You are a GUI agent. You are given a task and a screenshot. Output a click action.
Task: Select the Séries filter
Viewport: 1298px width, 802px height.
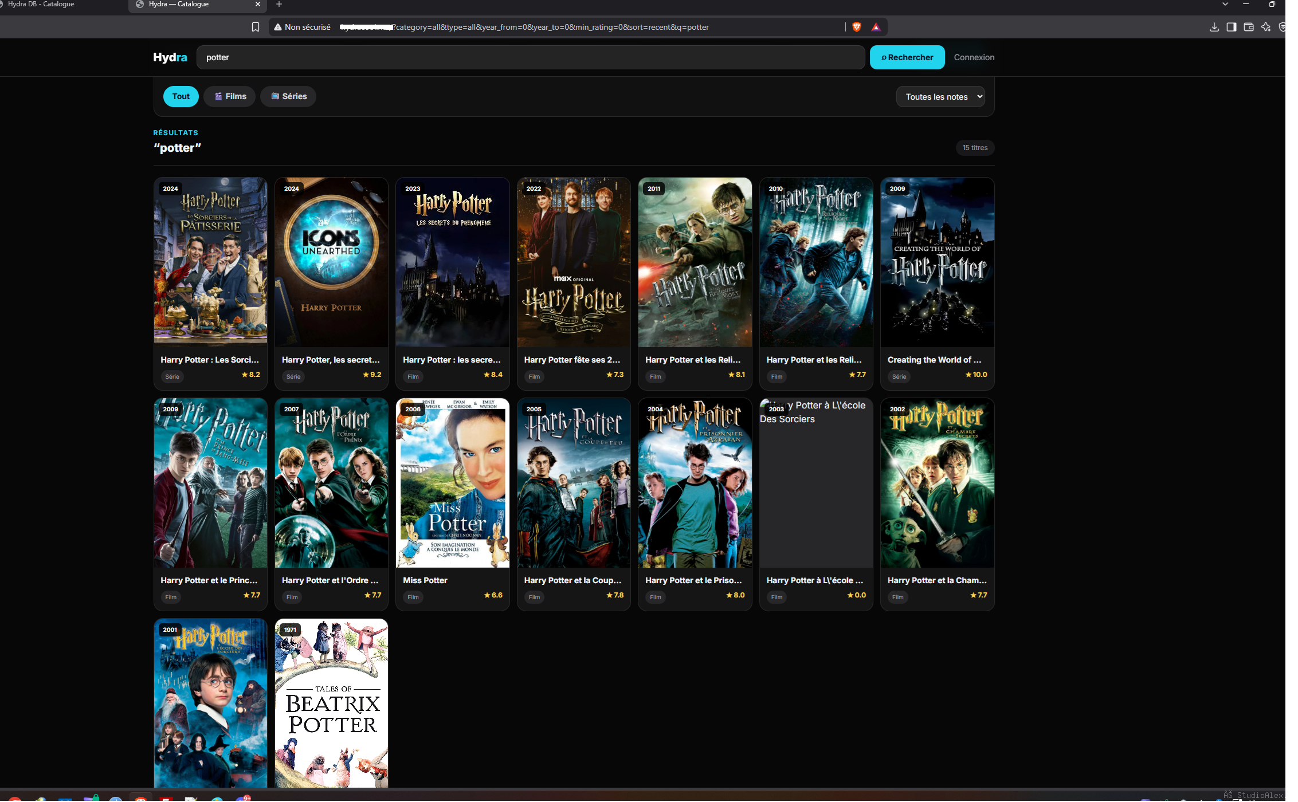[288, 96]
